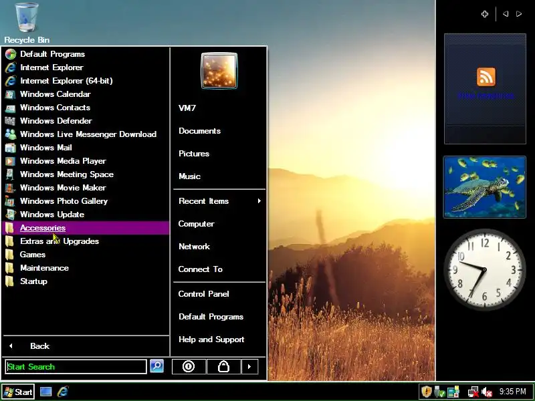Go to previous sidebar gadget page
535x401 pixels.
(x=506, y=14)
